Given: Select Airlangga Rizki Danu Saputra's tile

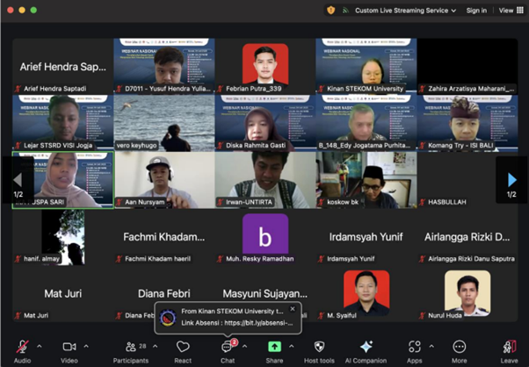Looking at the screenshot, I should point(467,237).
